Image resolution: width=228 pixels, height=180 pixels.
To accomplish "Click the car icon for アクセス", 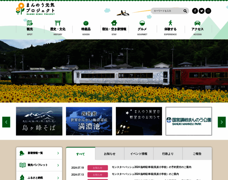I will [x=197, y=23].
